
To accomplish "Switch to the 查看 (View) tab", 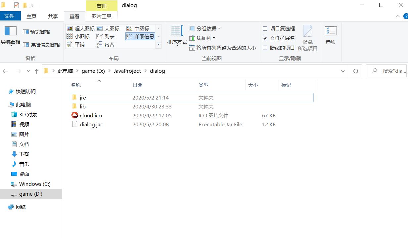I will (x=74, y=16).
